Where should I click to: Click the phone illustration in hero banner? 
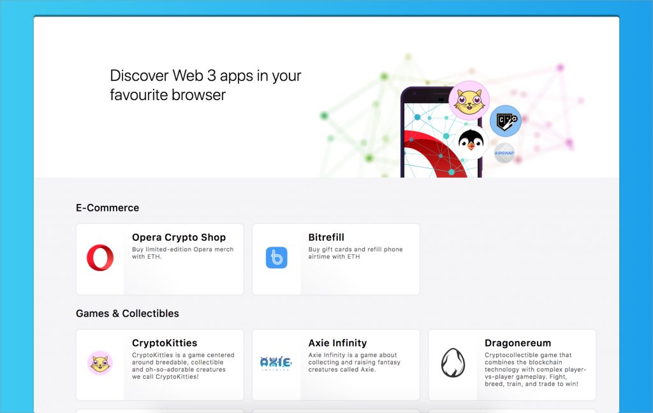441,133
